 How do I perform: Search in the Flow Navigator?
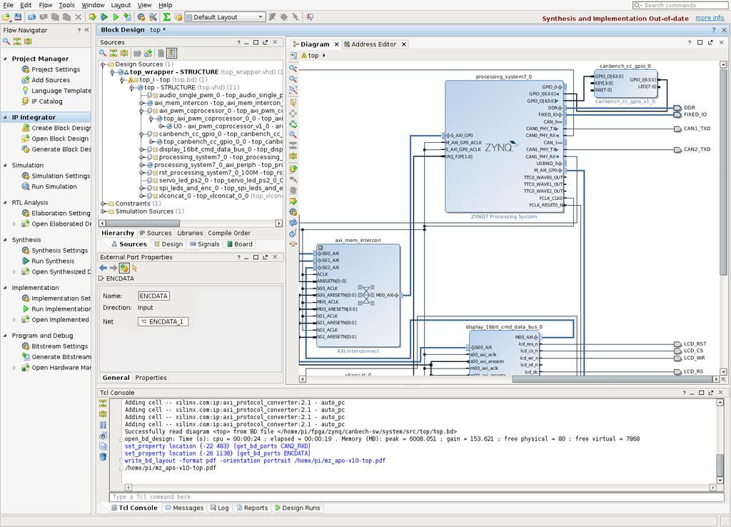click(x=6, y=41)
